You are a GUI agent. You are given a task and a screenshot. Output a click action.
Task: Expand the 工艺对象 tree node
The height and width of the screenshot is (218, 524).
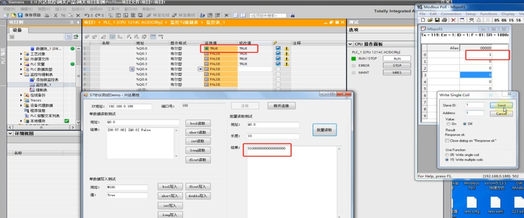[22, 54]
